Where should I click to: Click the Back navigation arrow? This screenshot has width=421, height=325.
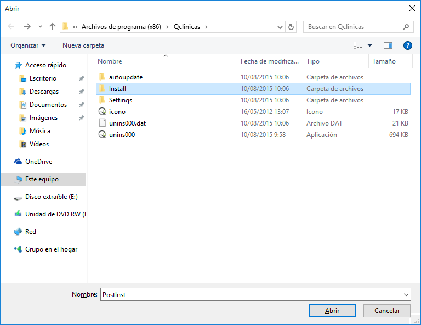coord(11,26)
